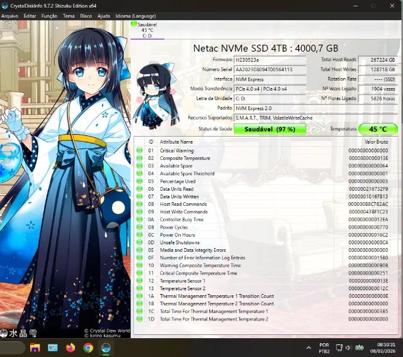Select the Saudável 45 °C C: D: disk tab
Screen dimensions: 403x357
point(147,30)
